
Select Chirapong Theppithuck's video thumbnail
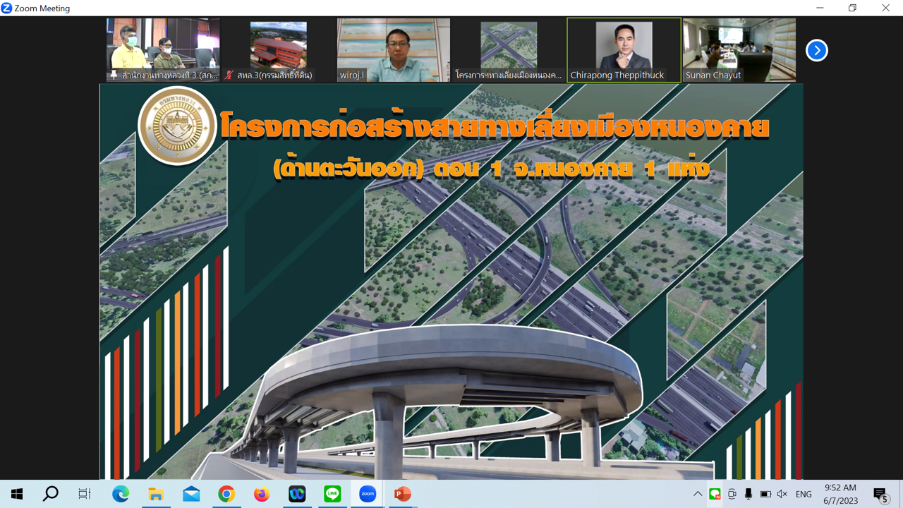coord(624,49)
